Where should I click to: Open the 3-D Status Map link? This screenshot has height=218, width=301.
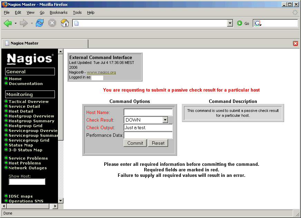coord(25,150)
